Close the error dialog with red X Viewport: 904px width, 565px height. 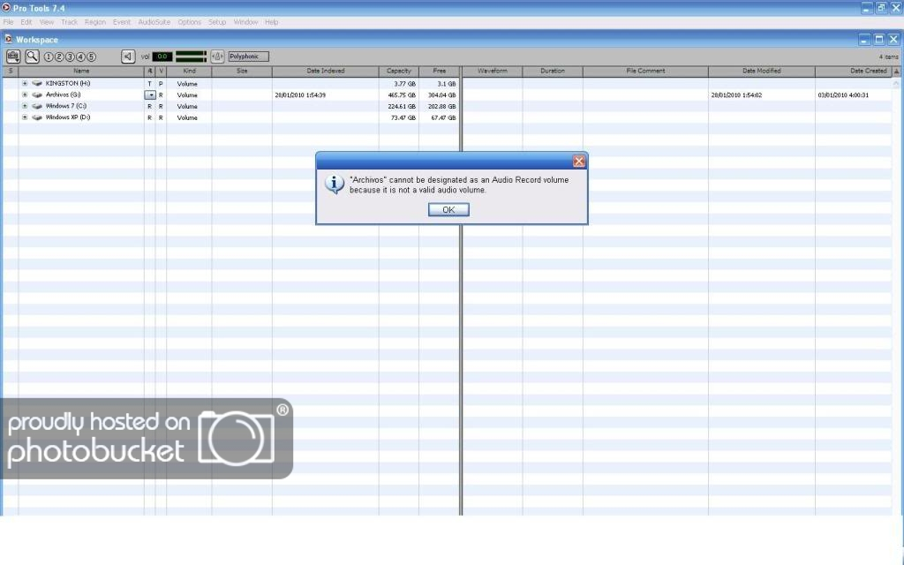pos(579,162)
